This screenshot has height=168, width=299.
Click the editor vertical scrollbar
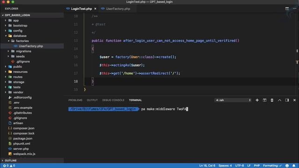click(297, 54)
